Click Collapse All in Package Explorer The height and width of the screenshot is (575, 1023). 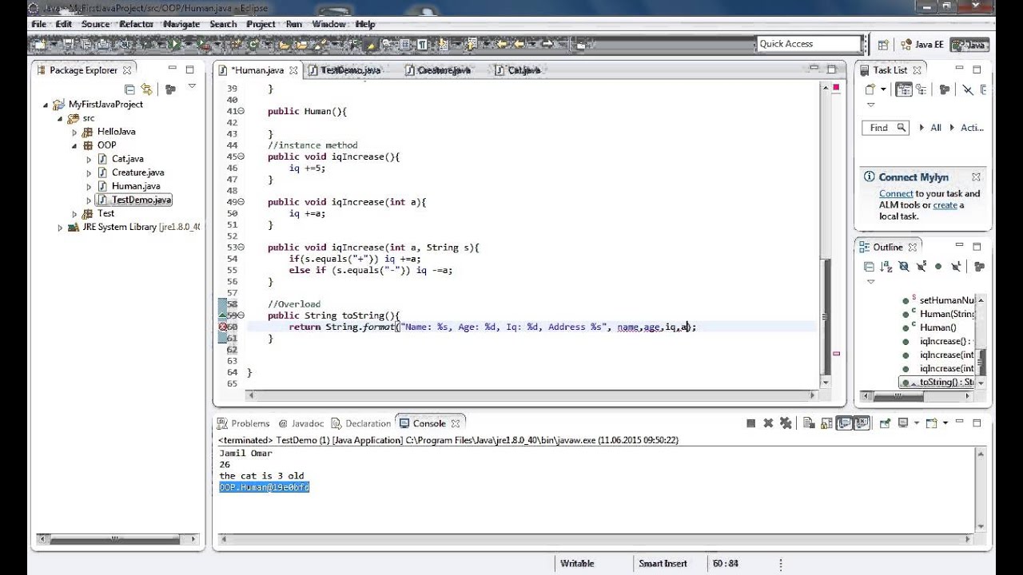(129, 89)
